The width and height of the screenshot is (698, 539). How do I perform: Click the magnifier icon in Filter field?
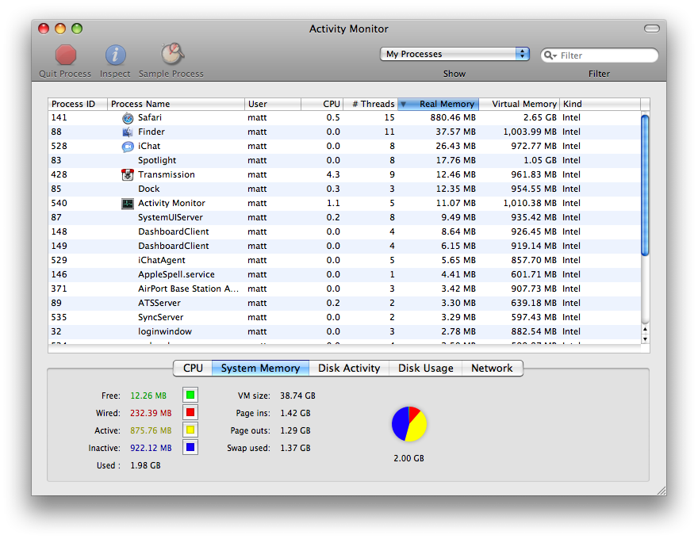point(550,55)
